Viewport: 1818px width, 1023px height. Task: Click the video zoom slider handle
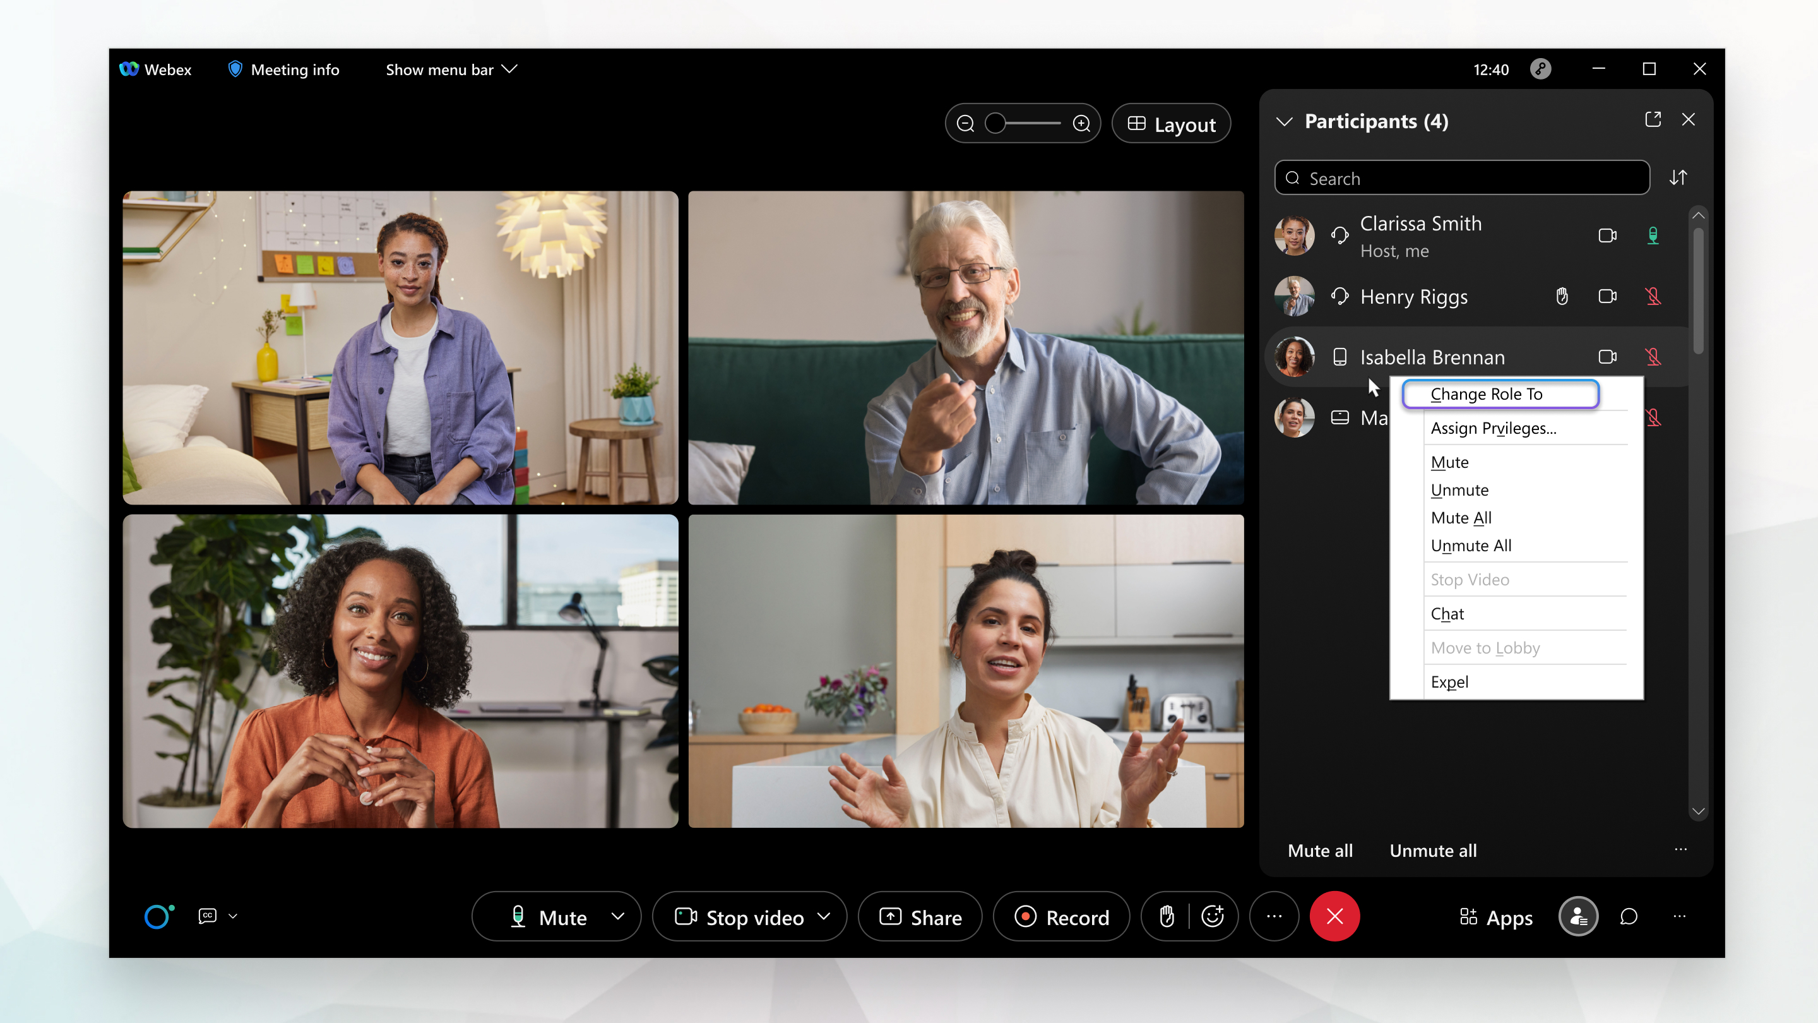(x=995, y=124)
